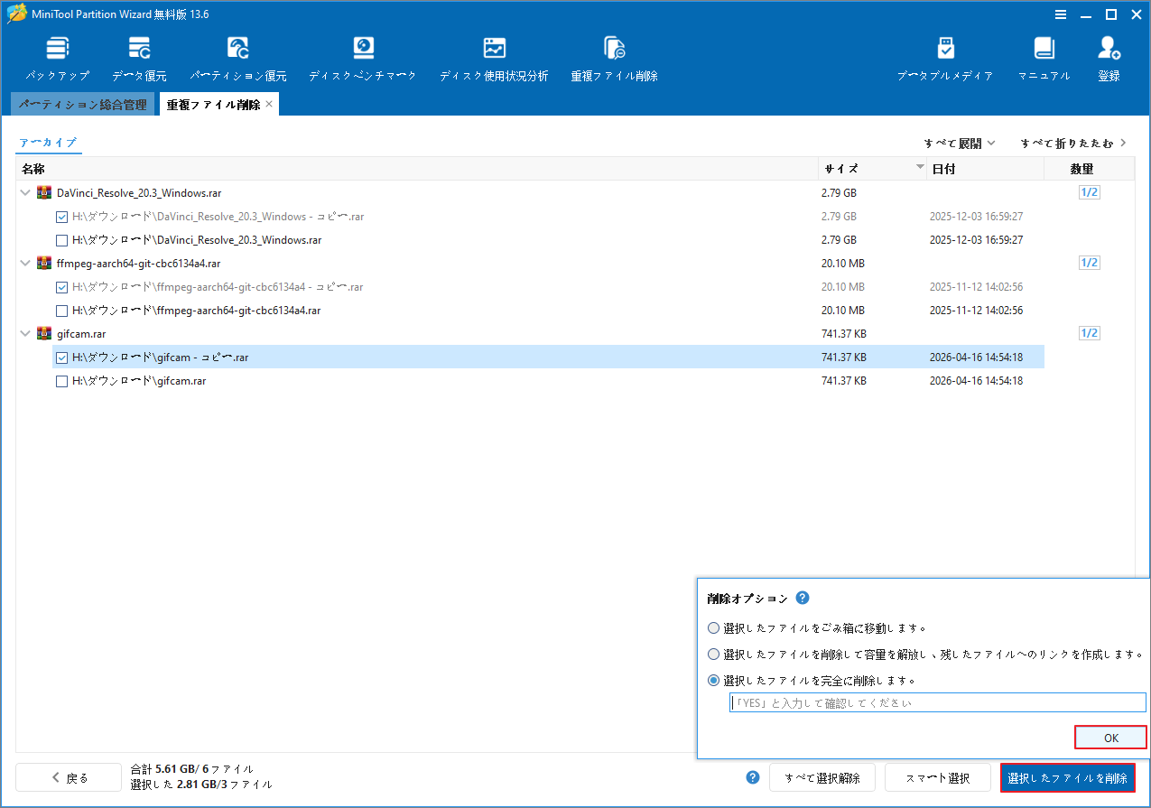
Task: Click date 2025-11-12 14:02:56 of ffmpeg コピー row
Action: click(976, 287)
